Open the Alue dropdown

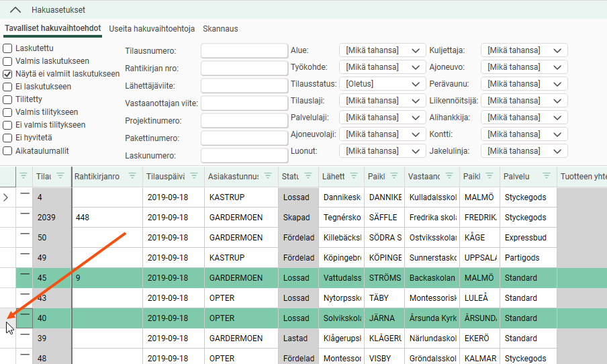coord(382,50)
